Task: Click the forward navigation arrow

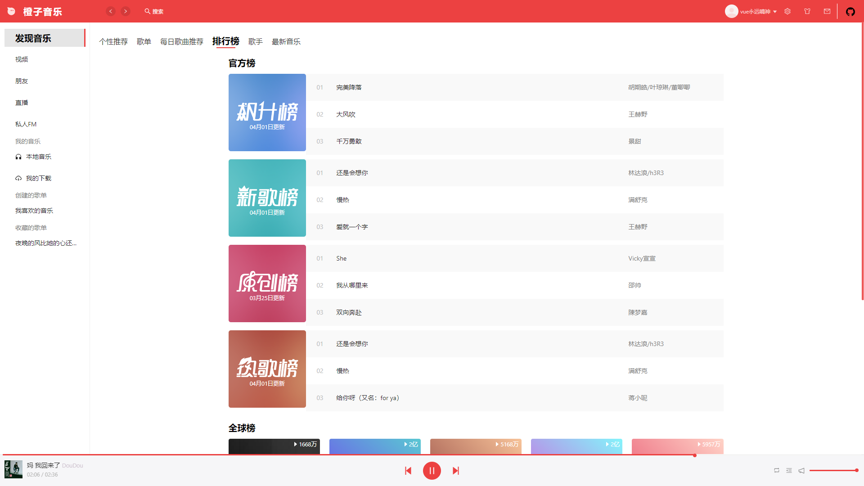Action: [x=126, y=11]
